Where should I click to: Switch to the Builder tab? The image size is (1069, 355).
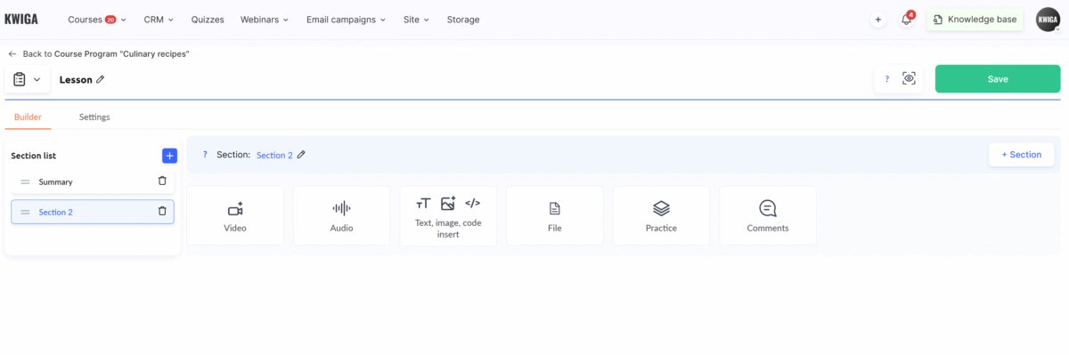point(28,117)
